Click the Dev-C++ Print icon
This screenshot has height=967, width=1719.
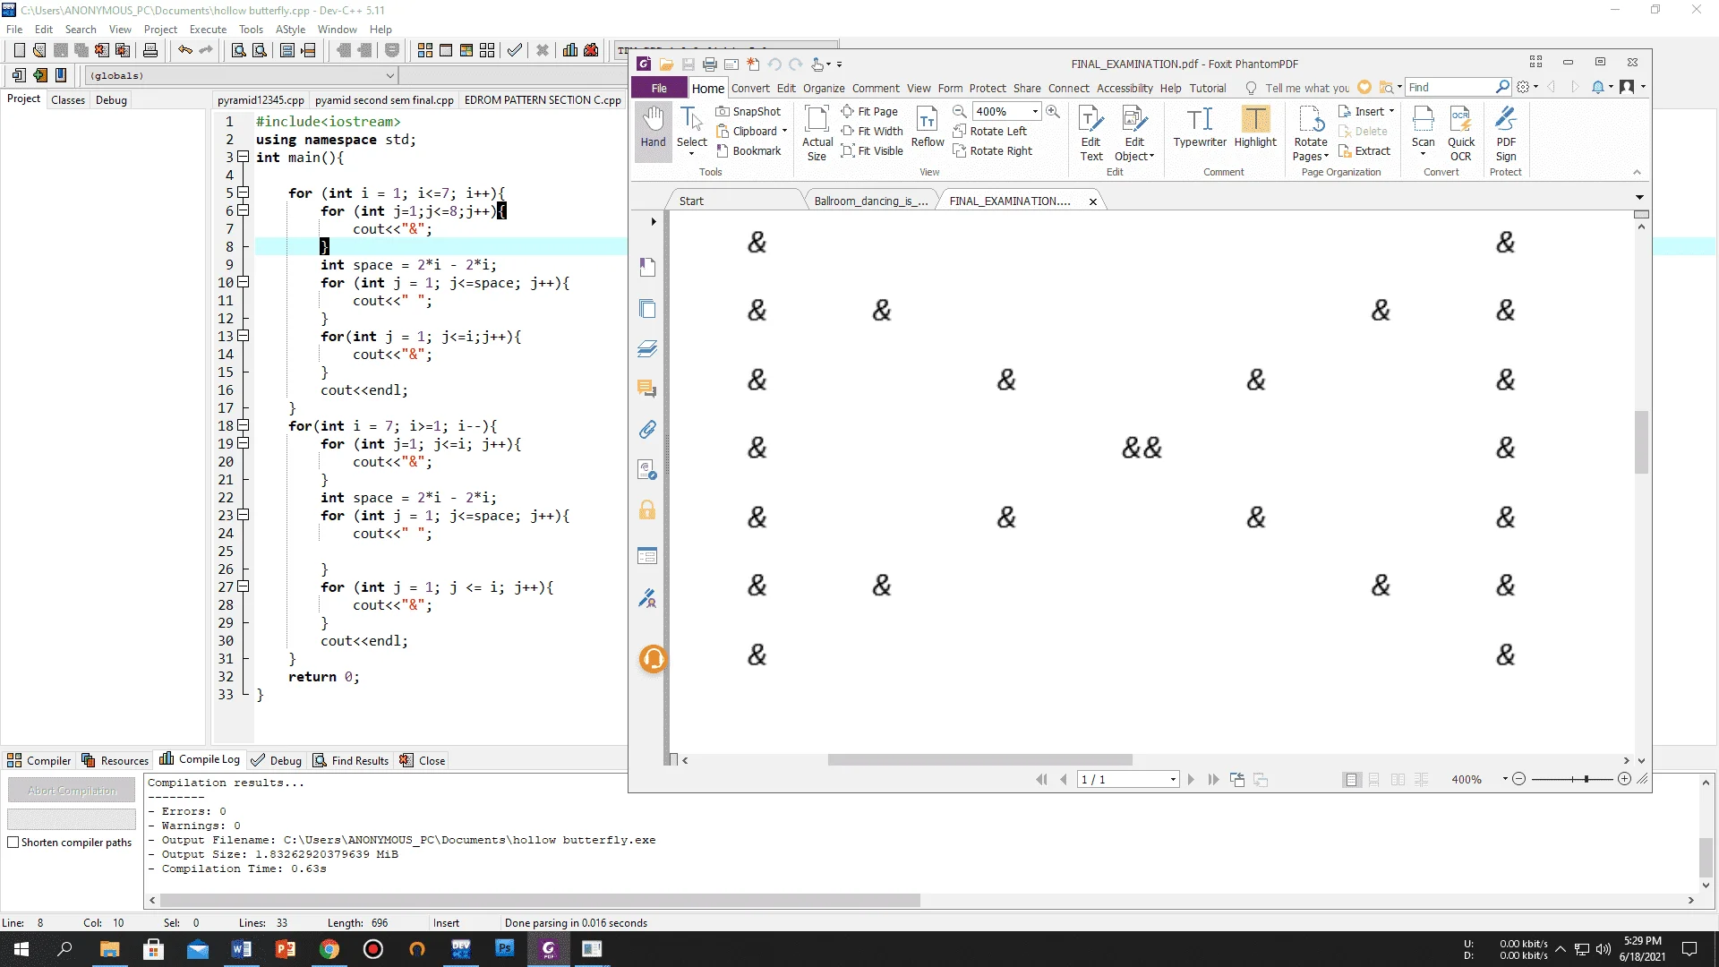(150, 50)
